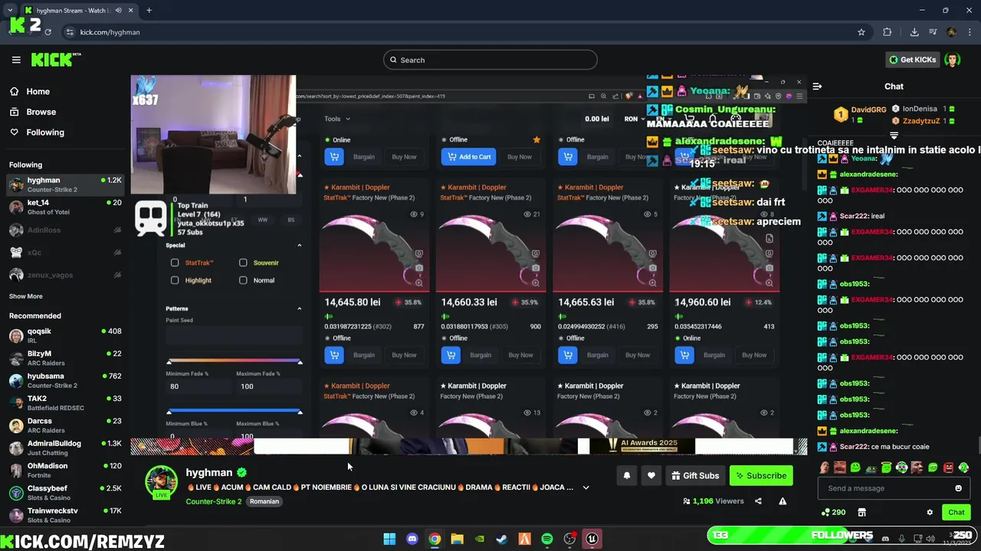The width and height of the screenshot is (981, 551).
Task: Open a new browser tab
Action: click(149, 11)
